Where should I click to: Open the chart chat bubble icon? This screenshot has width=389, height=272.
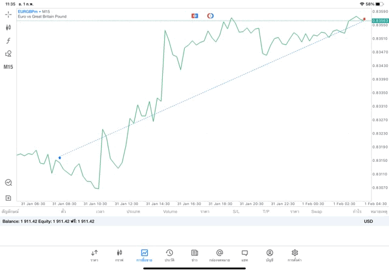click(9, 182)
